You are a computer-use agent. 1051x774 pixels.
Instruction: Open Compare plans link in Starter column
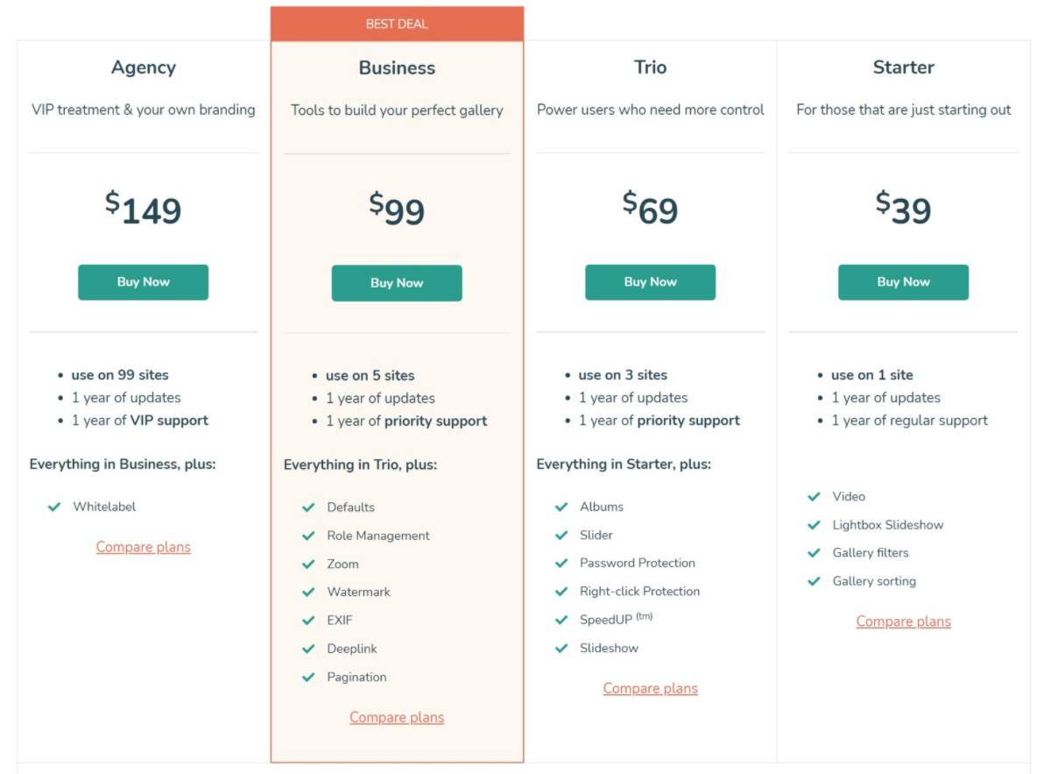(903, 621)
